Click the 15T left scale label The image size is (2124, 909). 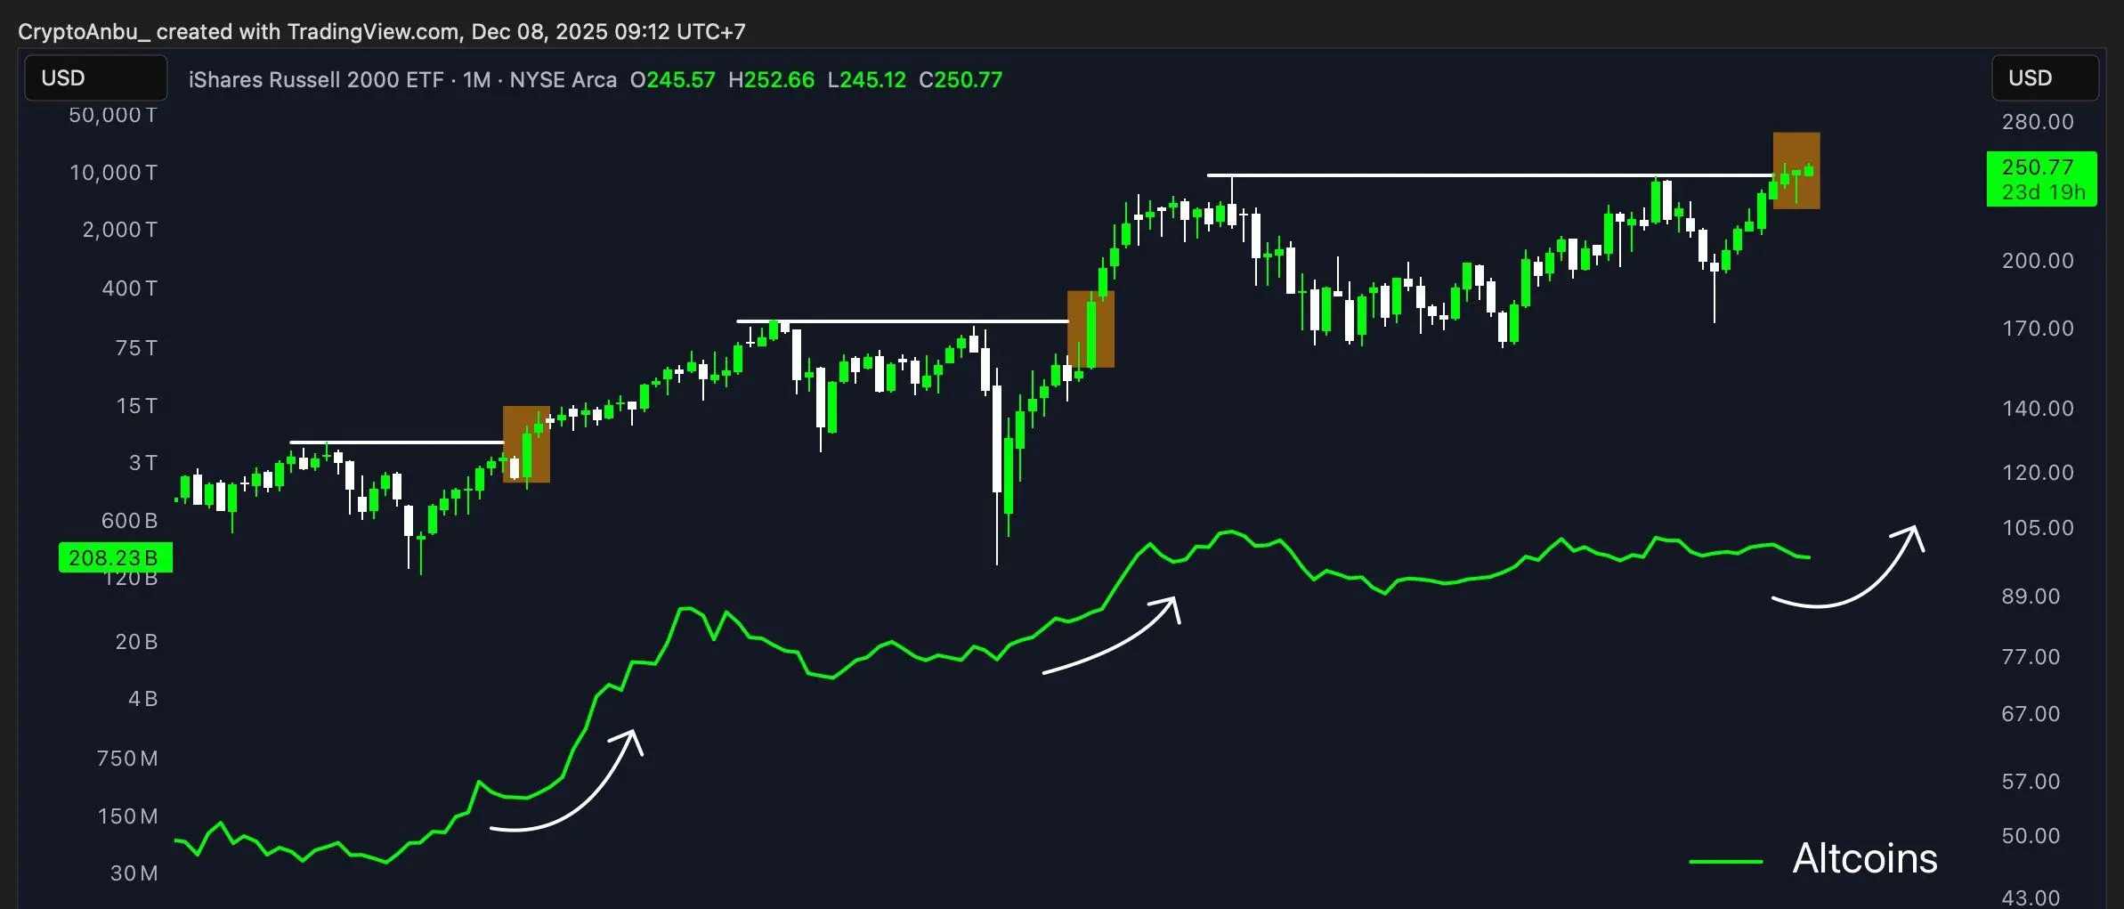136,406
